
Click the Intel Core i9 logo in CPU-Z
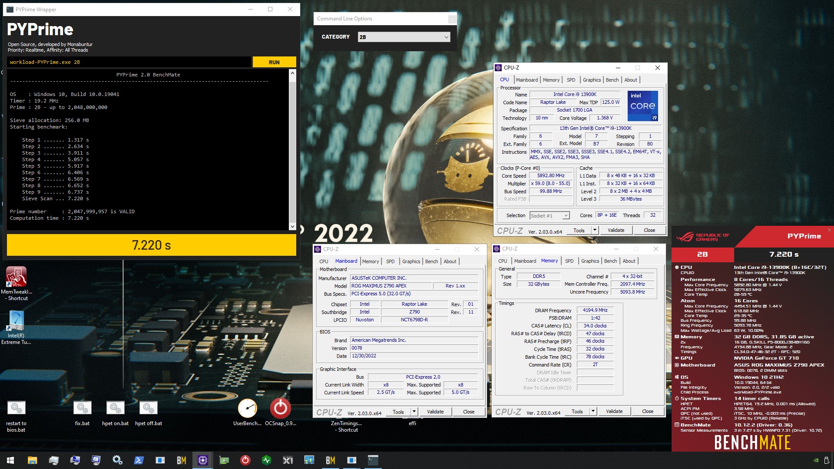[643, 106]
